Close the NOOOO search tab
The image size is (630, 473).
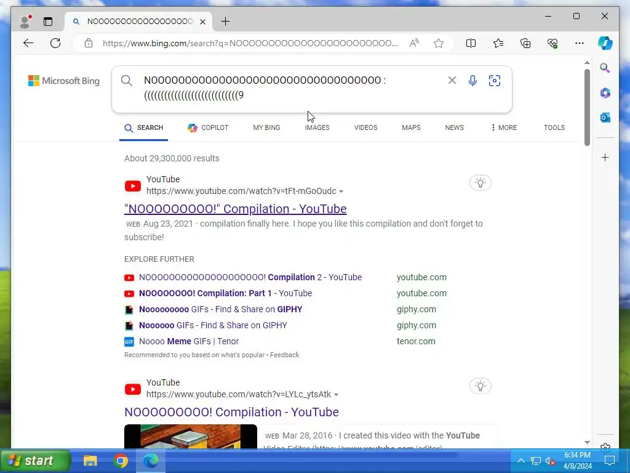tap(203, 22)
